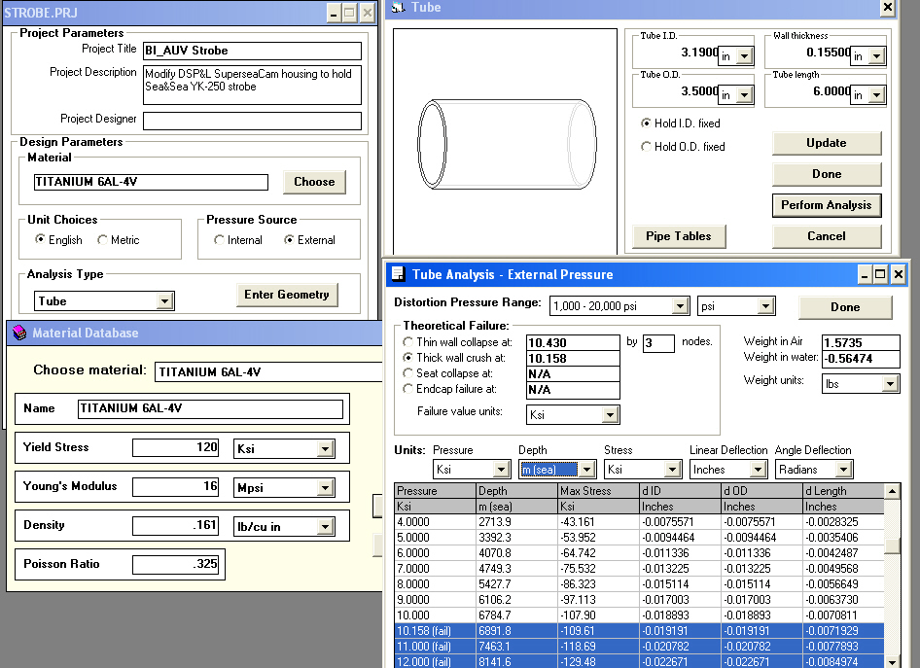
Task: Select the 10.158 (fail) pressure row
Action: (640, 631)
